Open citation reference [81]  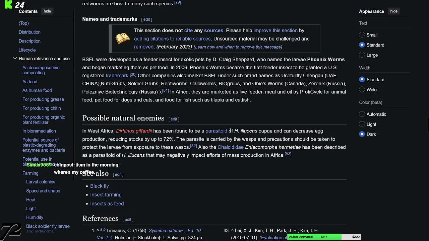pyautogui.click(x=165, y=90)
